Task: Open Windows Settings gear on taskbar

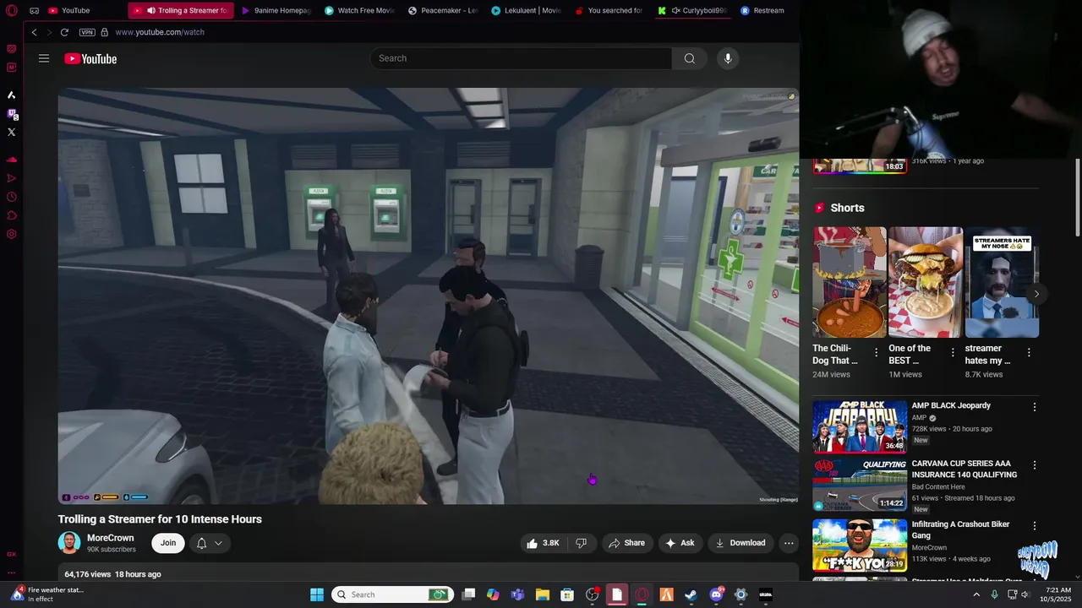Action: click(740, 594)
